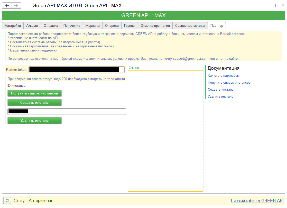287x208 pixels.
Task: Refresh the authorization status
Action: 7,201
